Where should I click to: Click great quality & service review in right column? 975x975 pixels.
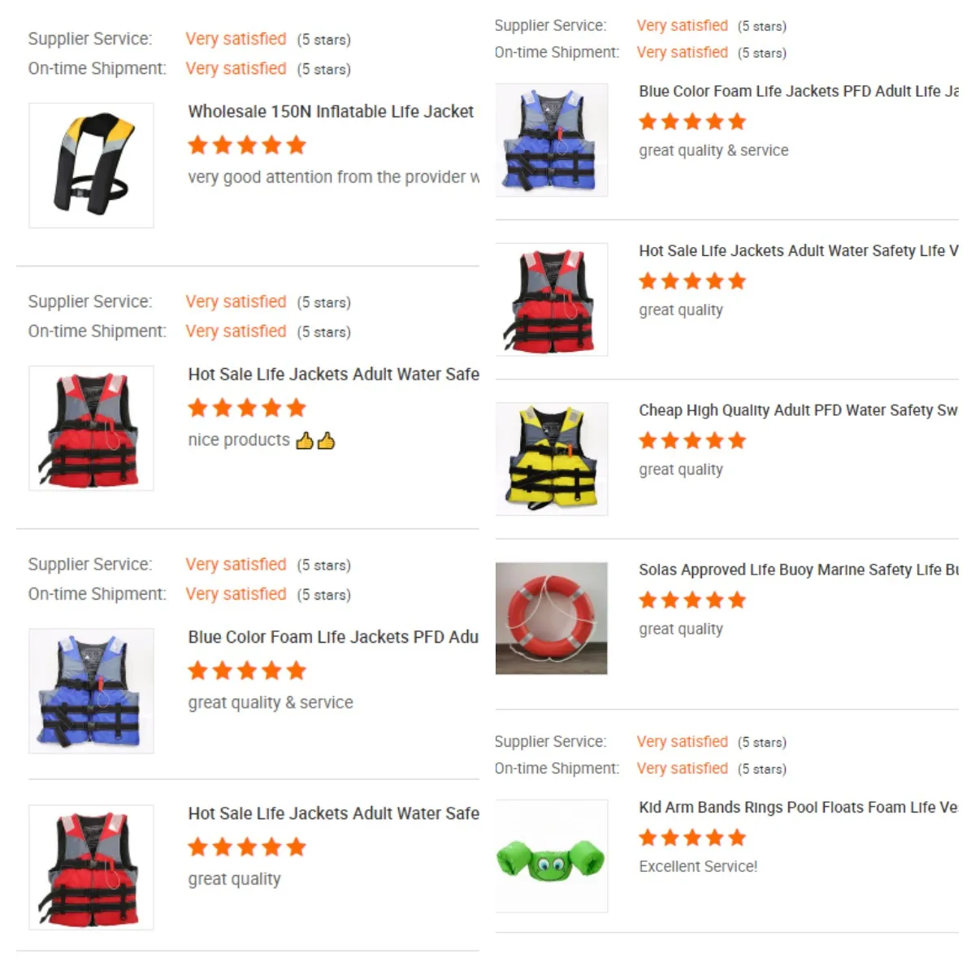pyautogui.click(x=713, y=150)
